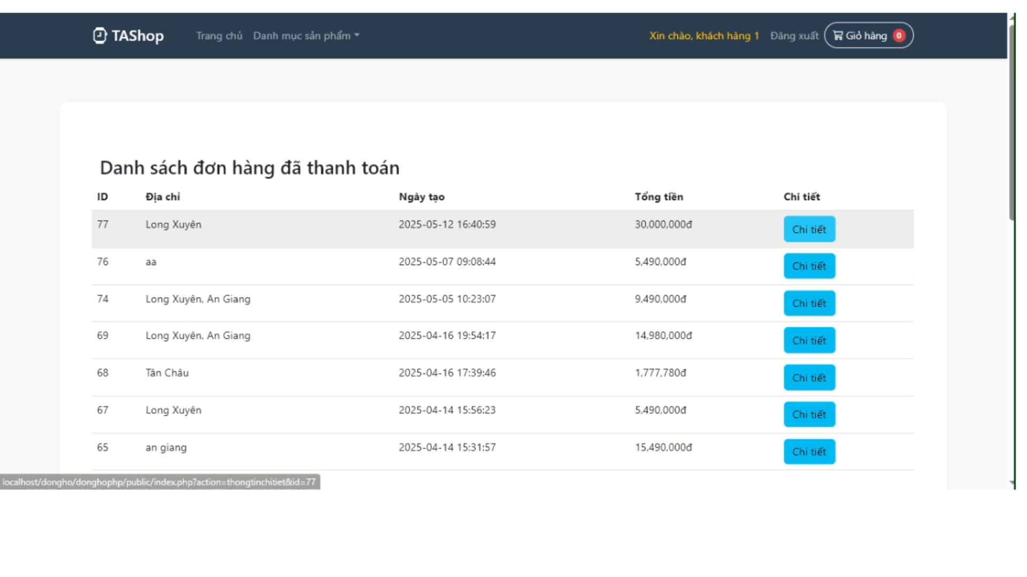The height and width of the screenshot is (577, 1027).
Task: Open Chi tiết for order 69
Action: 809,340
